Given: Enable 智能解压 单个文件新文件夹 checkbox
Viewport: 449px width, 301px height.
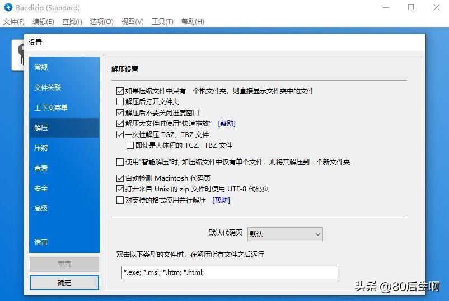Looking at the screenshot, I should click(120, 162).
